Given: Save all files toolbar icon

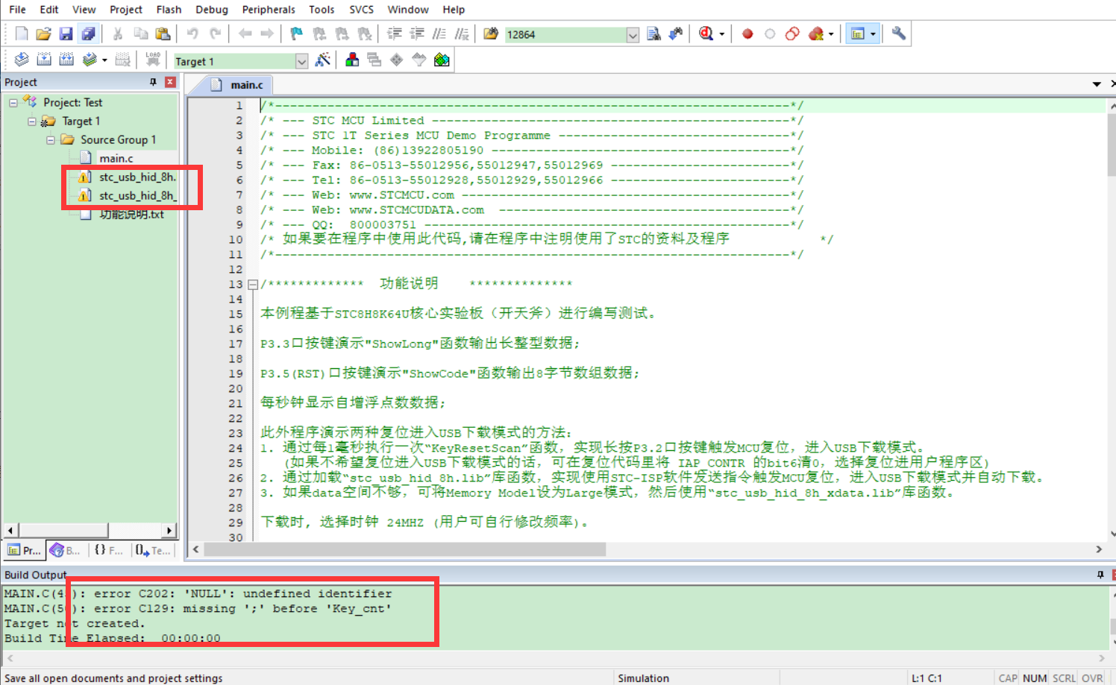Looking at the screenshot, I should pos(89,34).
